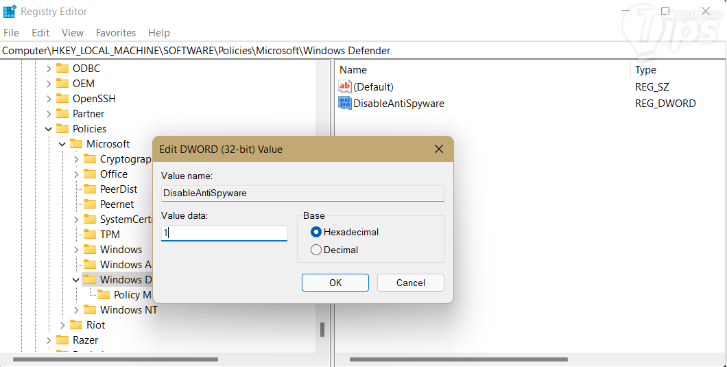Click the Riot folder icon
Screen dimensions: 727x367
76,324
